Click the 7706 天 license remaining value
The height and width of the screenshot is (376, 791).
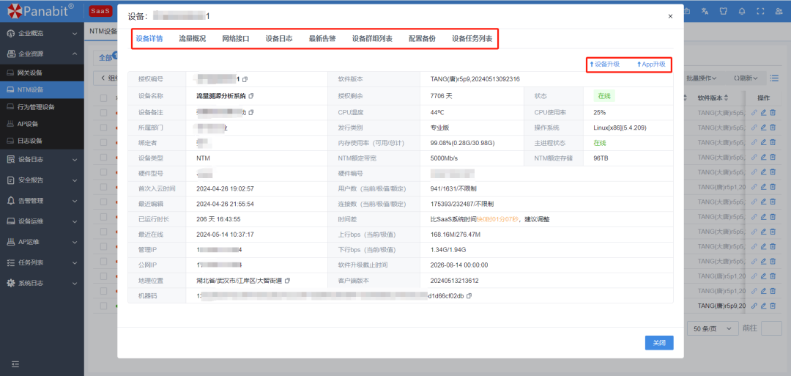pos(441,96)
